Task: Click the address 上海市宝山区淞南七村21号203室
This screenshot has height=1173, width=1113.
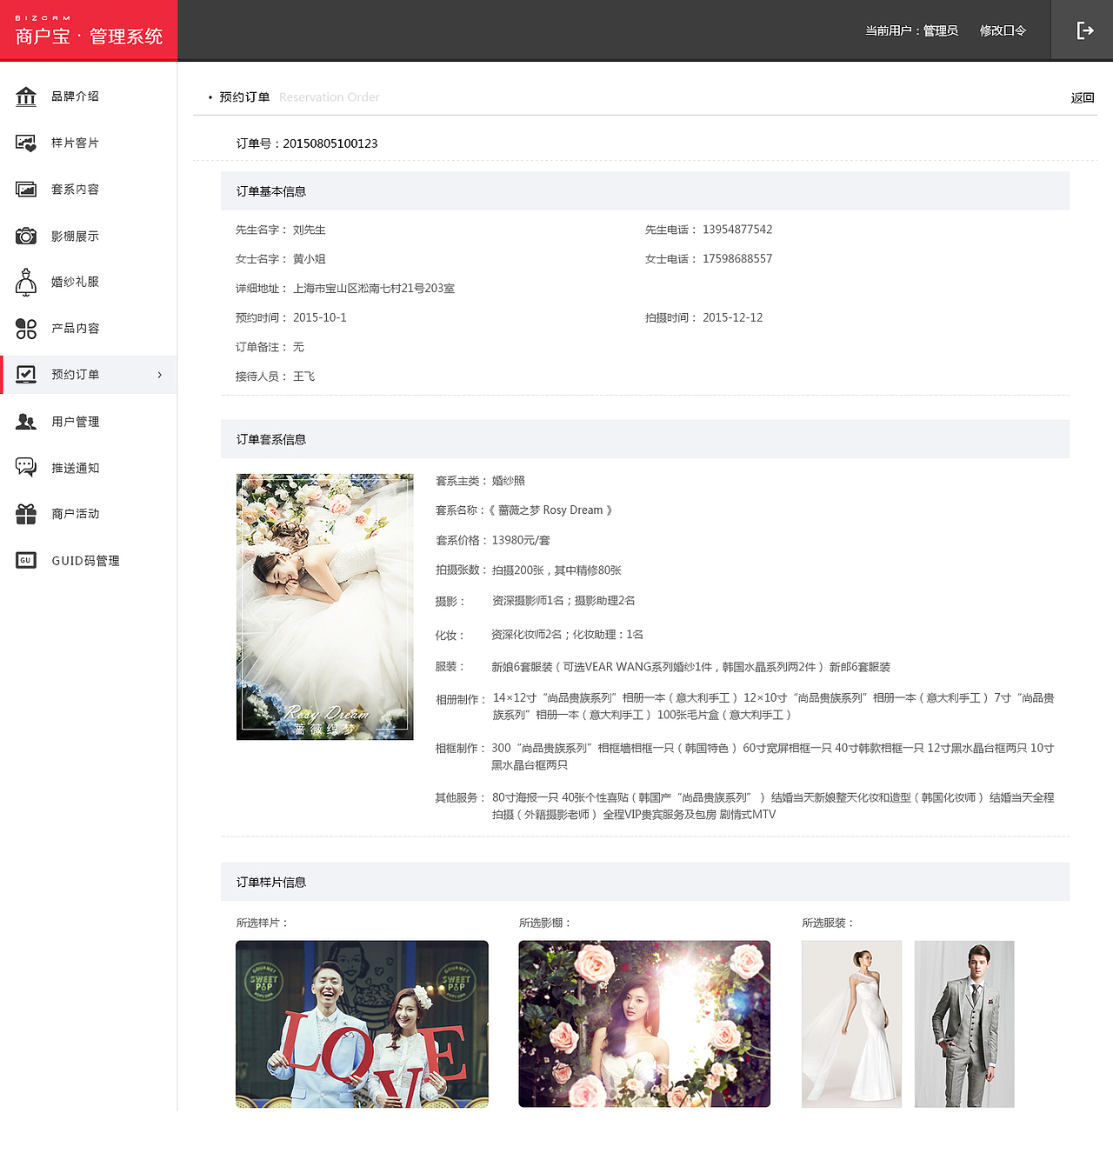Action: (374, 289)
